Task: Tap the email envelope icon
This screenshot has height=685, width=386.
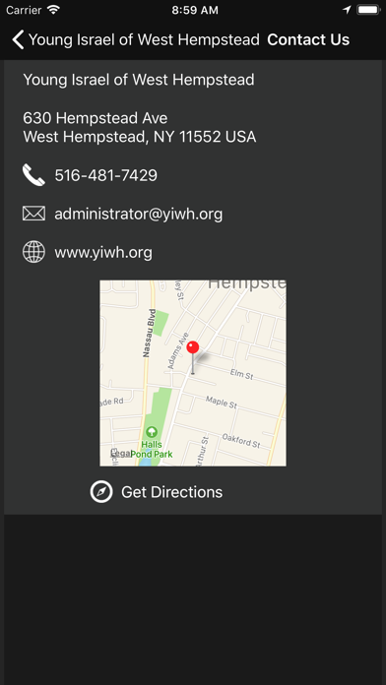Action: (x=33, y=214)
